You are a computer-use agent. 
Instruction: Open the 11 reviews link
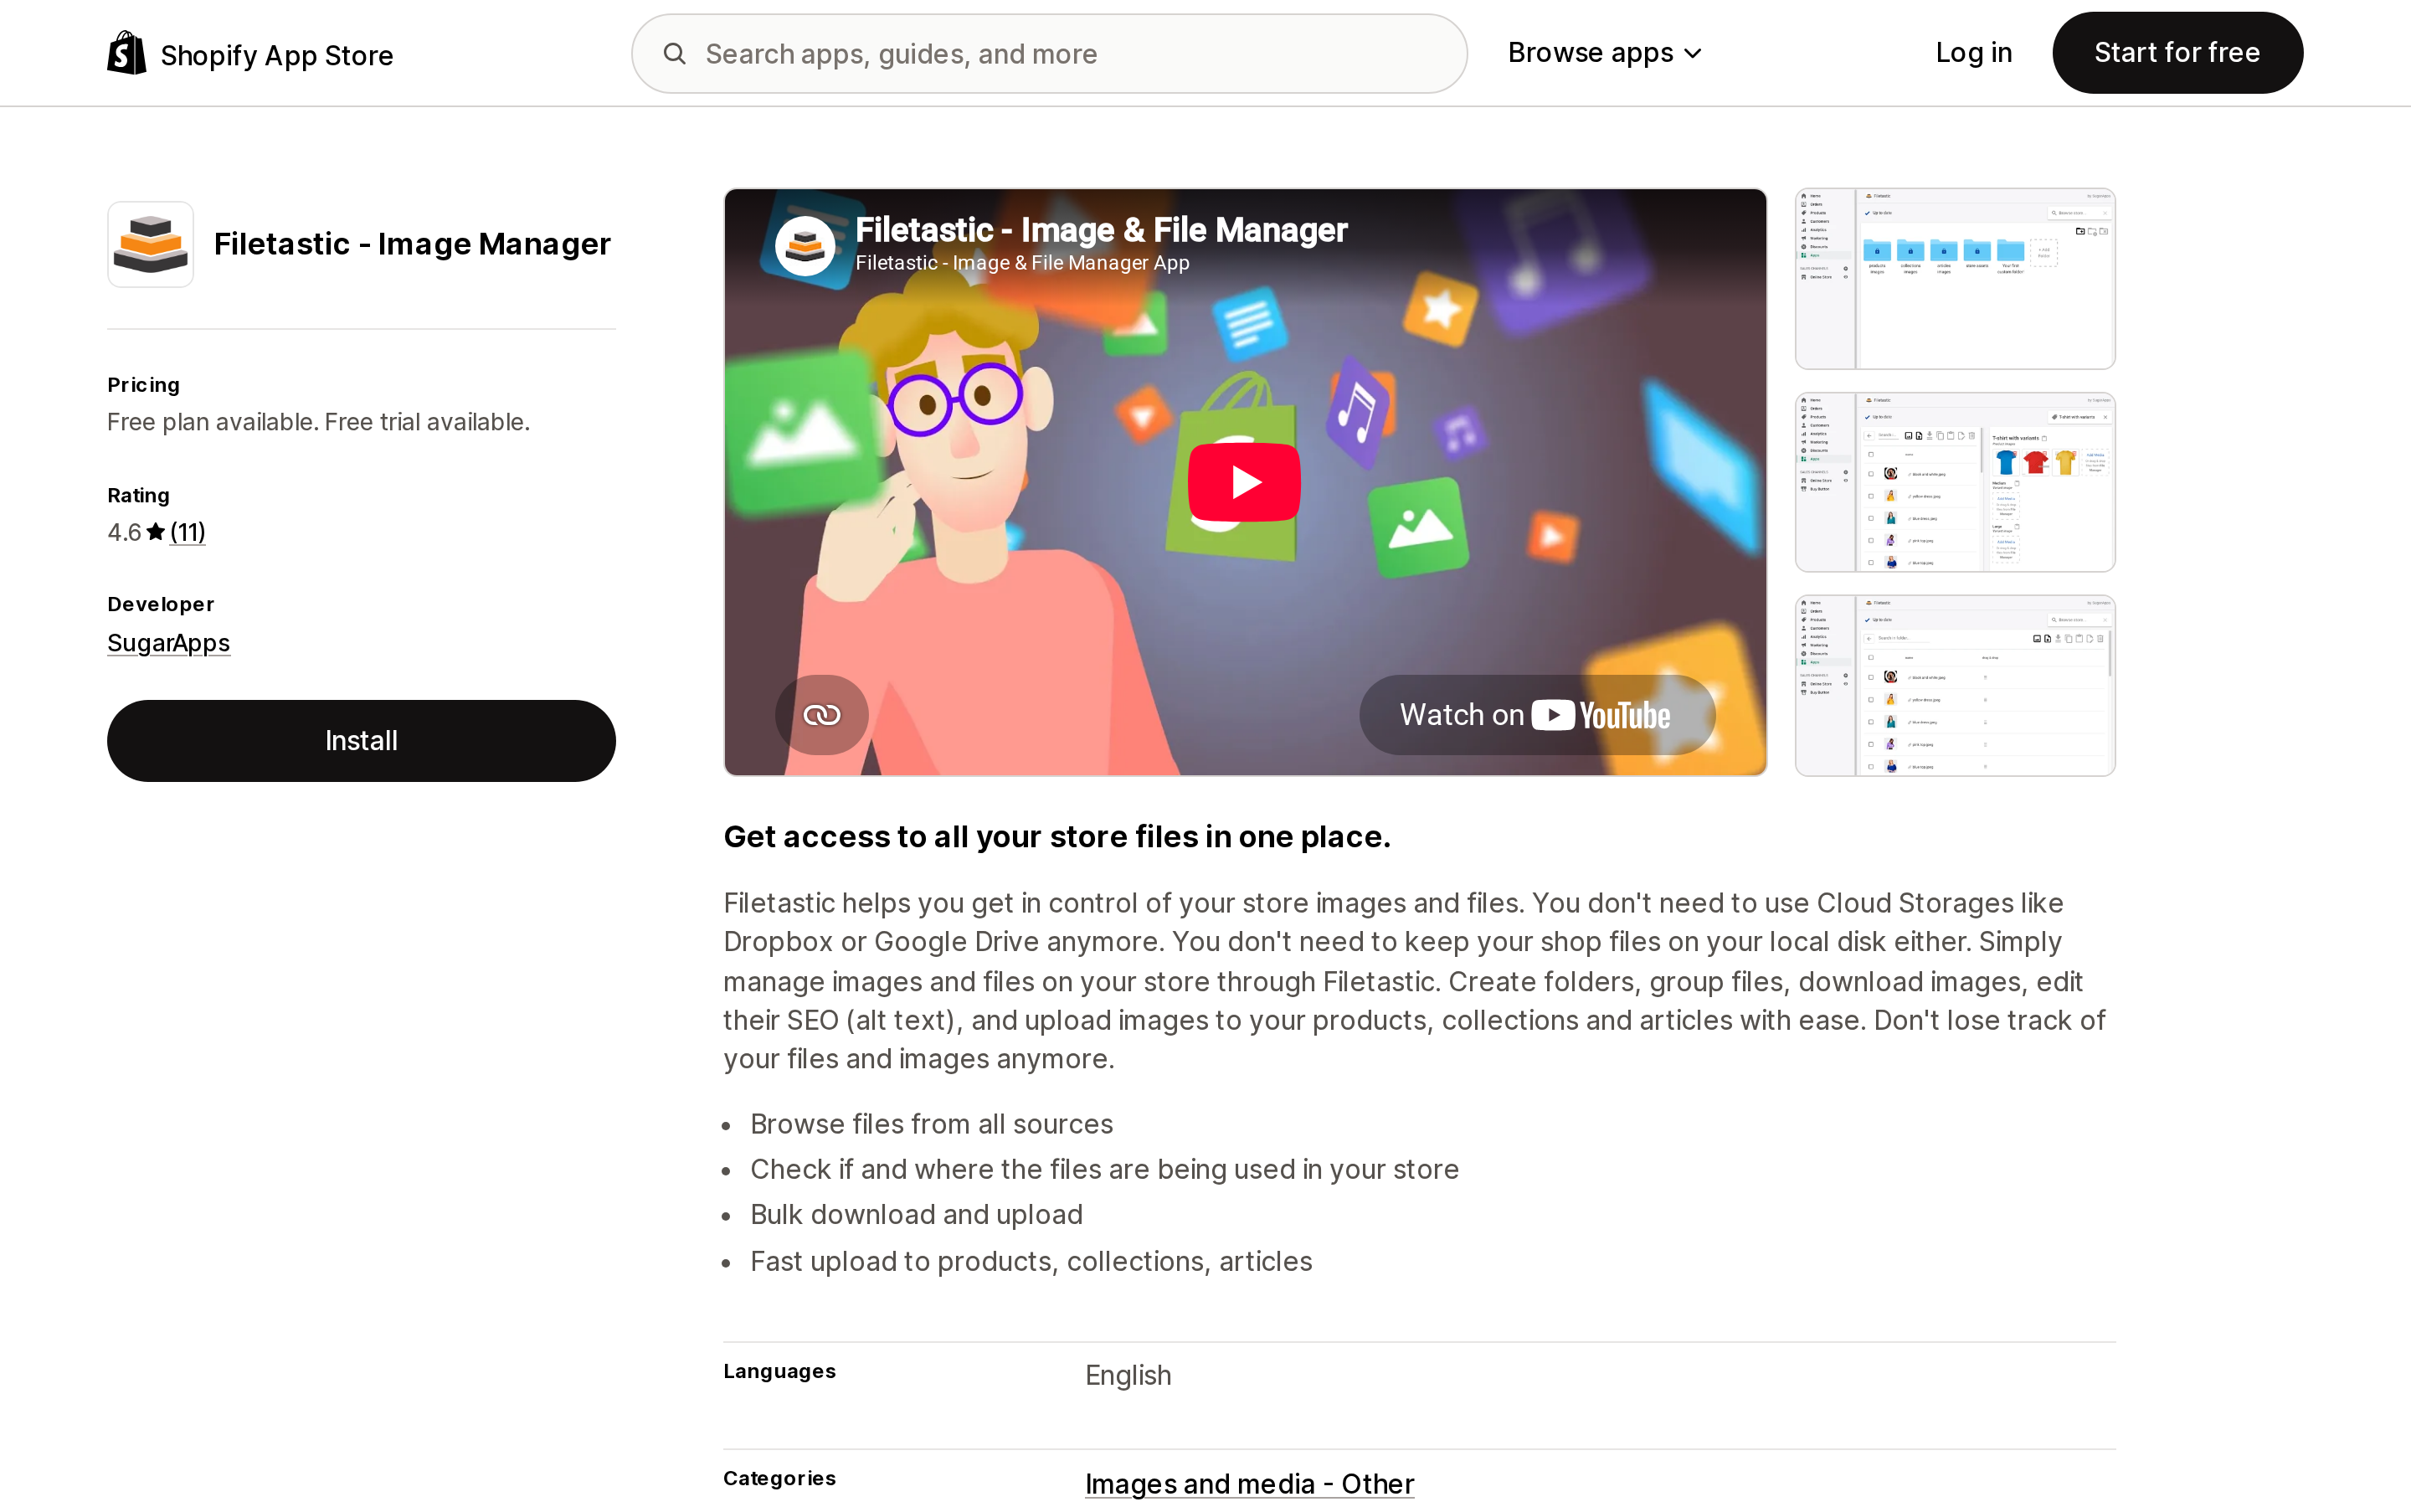pos(188,532)
